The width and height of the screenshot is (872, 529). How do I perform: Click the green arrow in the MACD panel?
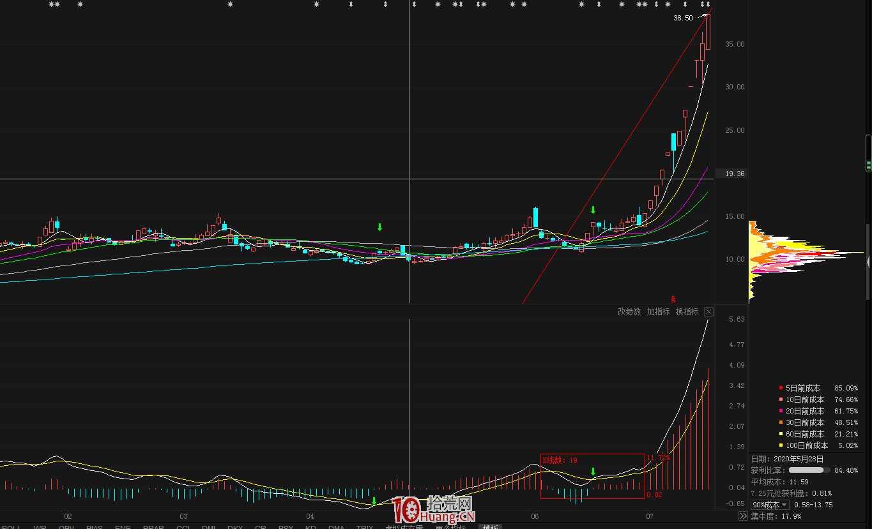point(593,472)
